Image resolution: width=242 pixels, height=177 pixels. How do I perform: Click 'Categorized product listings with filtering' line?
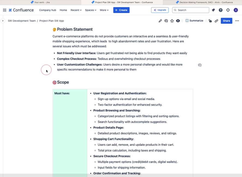click(138, 116)
